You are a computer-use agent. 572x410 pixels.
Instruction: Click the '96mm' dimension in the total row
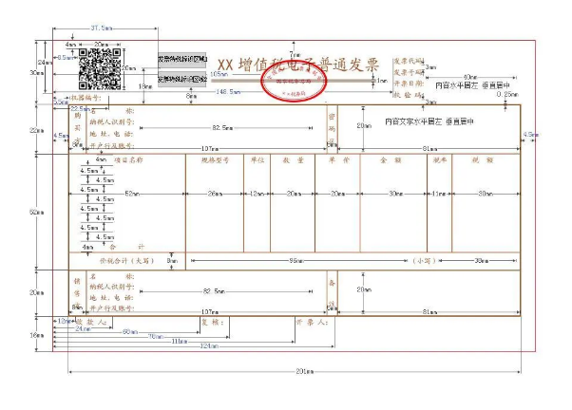(296, 261)
